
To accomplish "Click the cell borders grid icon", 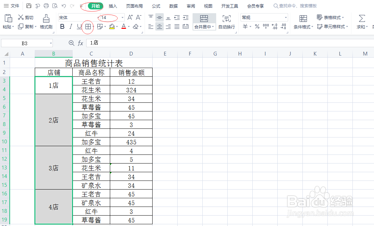I will 88,26.
